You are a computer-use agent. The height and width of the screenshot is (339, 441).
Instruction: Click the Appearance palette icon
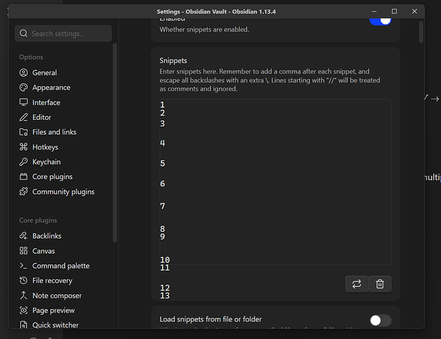click(x=24, y=87)
